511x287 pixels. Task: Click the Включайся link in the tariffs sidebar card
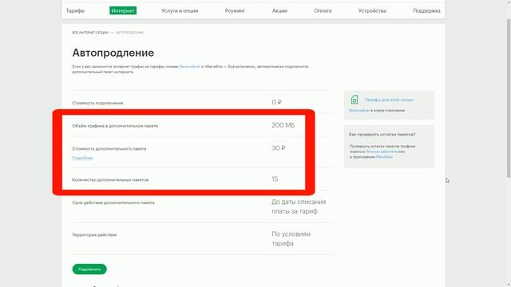[359, 110]
